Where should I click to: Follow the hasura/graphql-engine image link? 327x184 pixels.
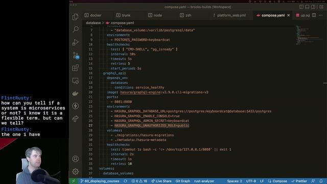[140, 92]
